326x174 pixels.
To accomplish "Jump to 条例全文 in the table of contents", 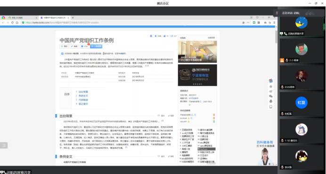I will click(x=83, y=96).
